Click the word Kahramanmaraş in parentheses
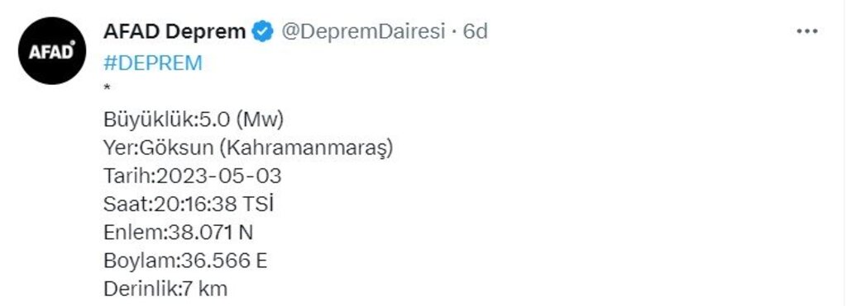The width and height of the screenshot is (847, 306). tap(307, 148)
